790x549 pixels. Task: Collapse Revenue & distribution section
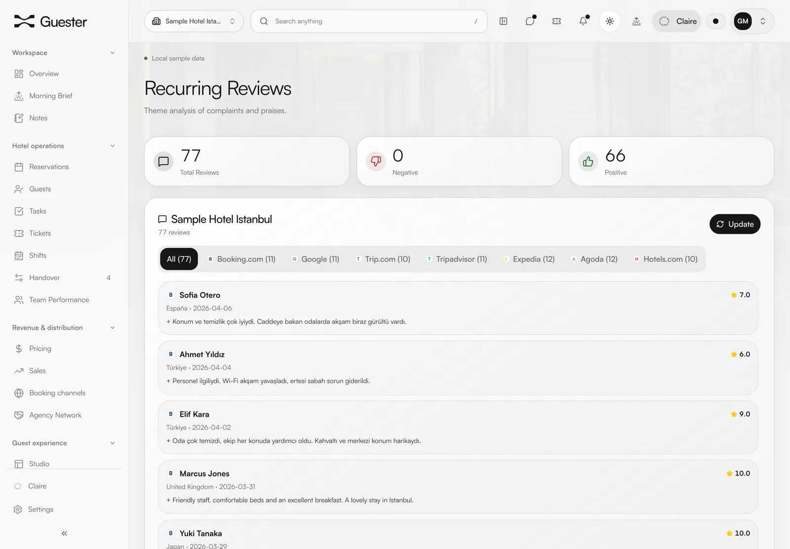point(64,328)
